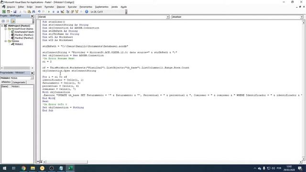The width and height of the screenshot is (306, 172).
Task: Save the workbook with the Save icon
Action: (15, 11)
